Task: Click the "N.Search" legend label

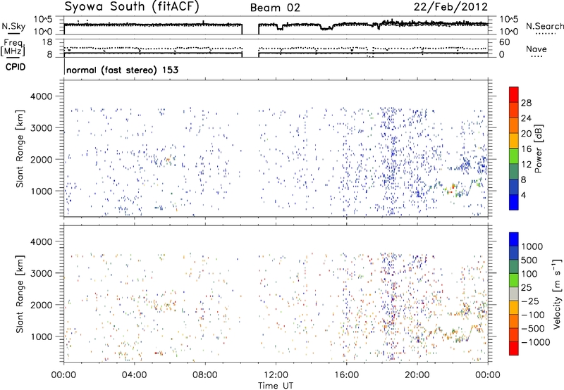Action: click(544, 26)
